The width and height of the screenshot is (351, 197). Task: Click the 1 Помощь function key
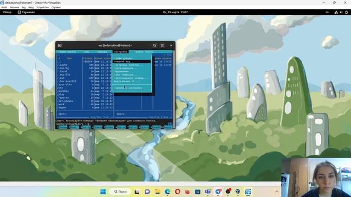(62, 127)
